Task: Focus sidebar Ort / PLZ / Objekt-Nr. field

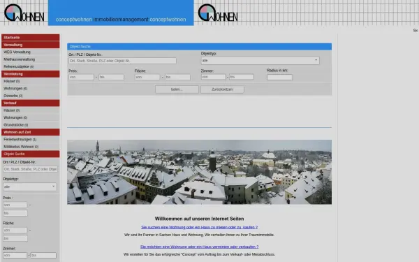Action: coord(31,169)
